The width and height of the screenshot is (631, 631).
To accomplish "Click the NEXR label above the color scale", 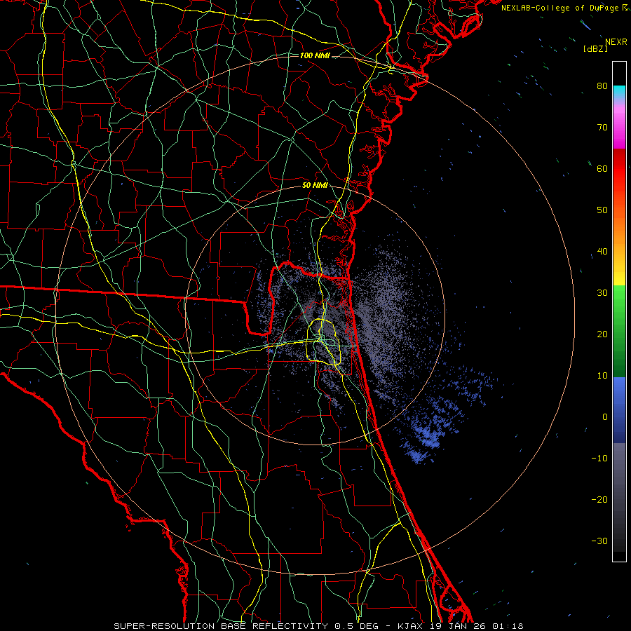I will (x=616, y=42).
